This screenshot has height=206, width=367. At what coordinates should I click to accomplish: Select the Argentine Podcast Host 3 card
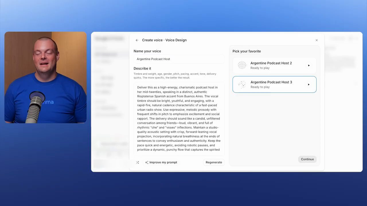(274, 84)
